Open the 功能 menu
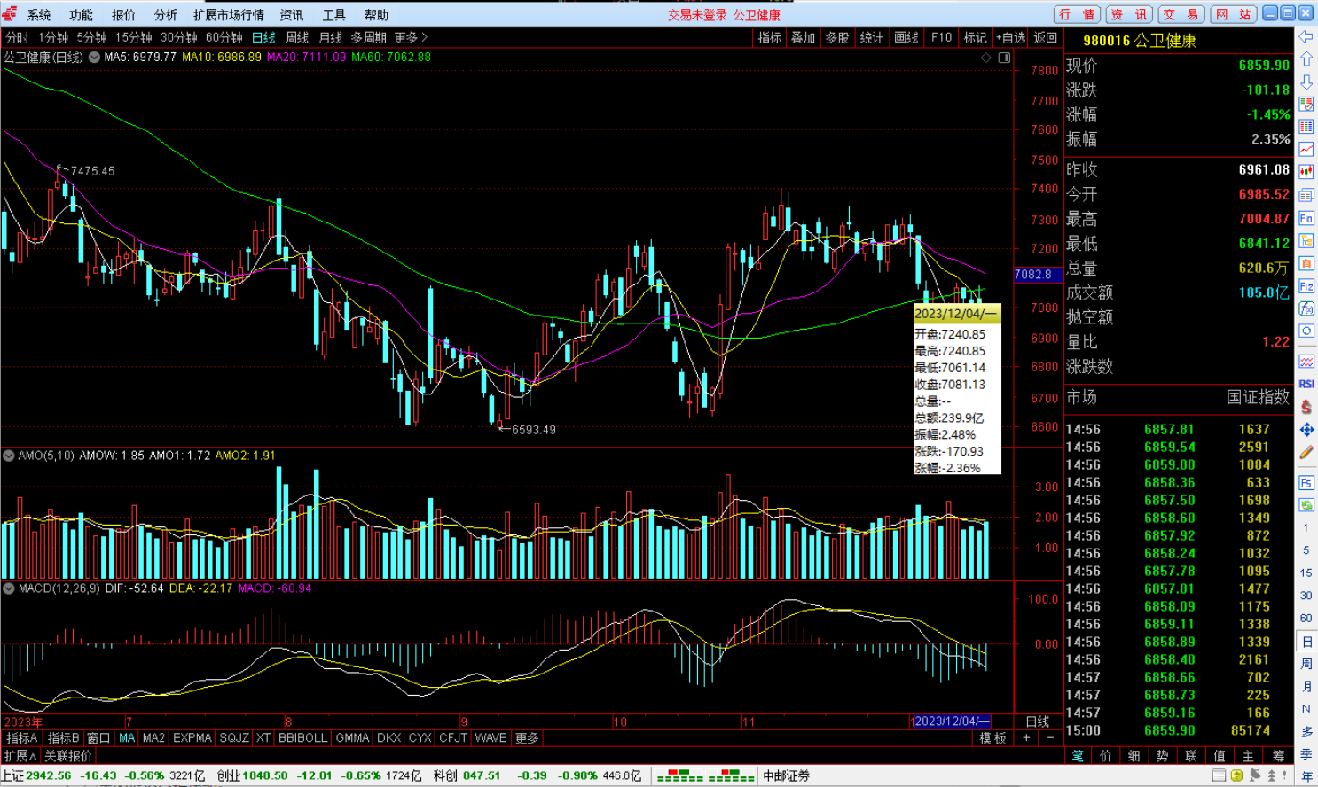1318x787 pixels. click(81, 15)
